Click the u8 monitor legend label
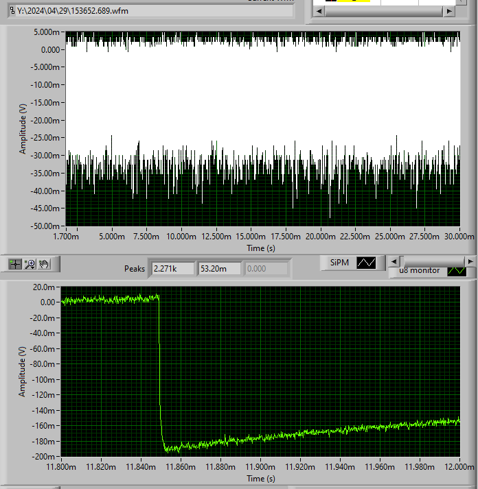The width and height of the screenshot is (478, 489). pyautogui.click(x=420, y=271)
